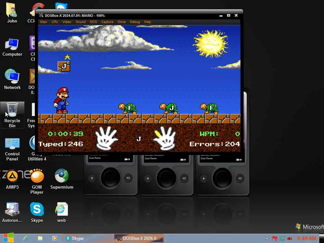Select the Recycle Bin desktop icon
324x243 pixels.
tap(12, 115)
